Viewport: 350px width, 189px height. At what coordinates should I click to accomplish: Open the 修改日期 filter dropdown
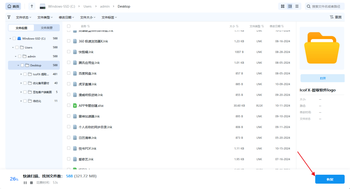66,17
